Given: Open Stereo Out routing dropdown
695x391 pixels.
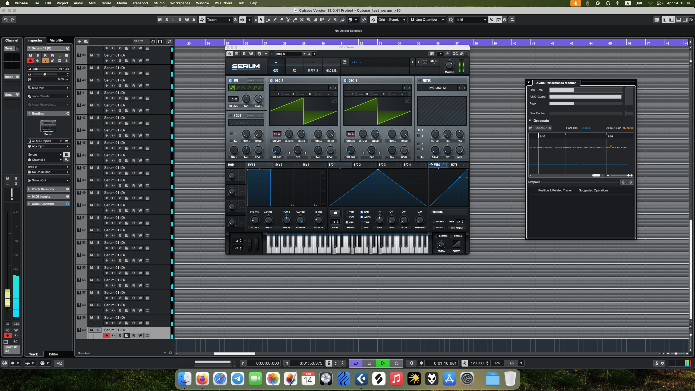Looking at the screenshot, I should pyautogui.click(x=48, y=180).
